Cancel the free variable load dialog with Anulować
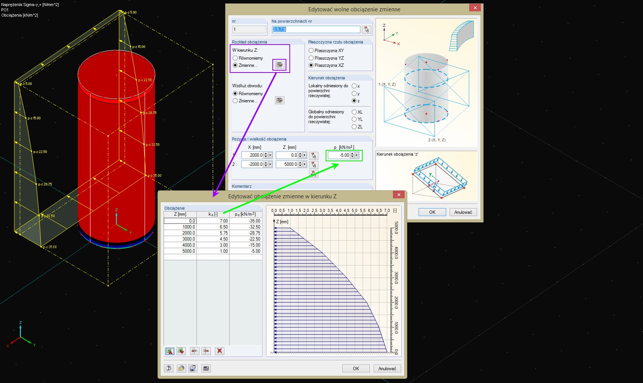This screenshot has height=383, width=643. pyautogui.click(x=463, y=212)
